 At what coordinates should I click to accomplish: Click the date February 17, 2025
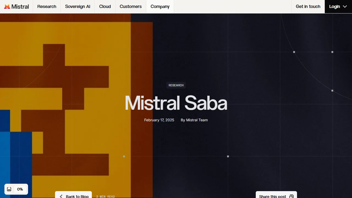[159, 120]
